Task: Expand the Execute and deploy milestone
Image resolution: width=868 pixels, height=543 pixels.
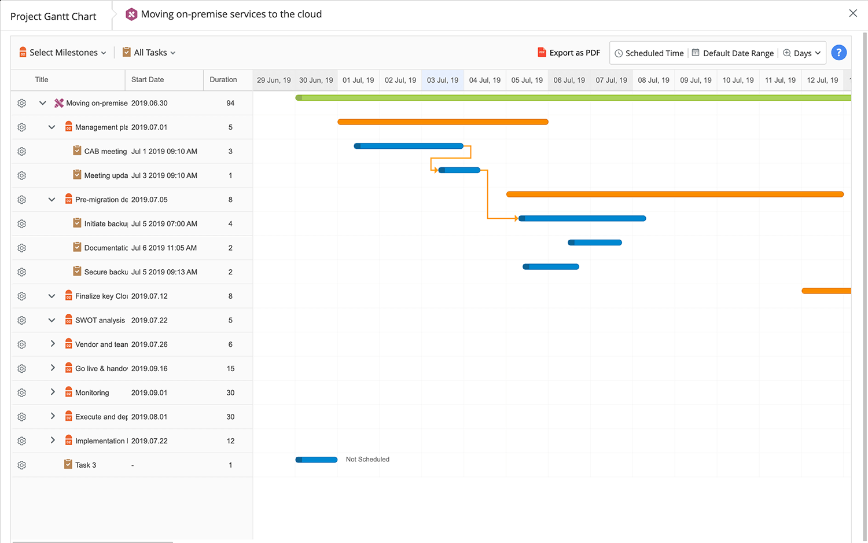Action: tap(53, 416)
